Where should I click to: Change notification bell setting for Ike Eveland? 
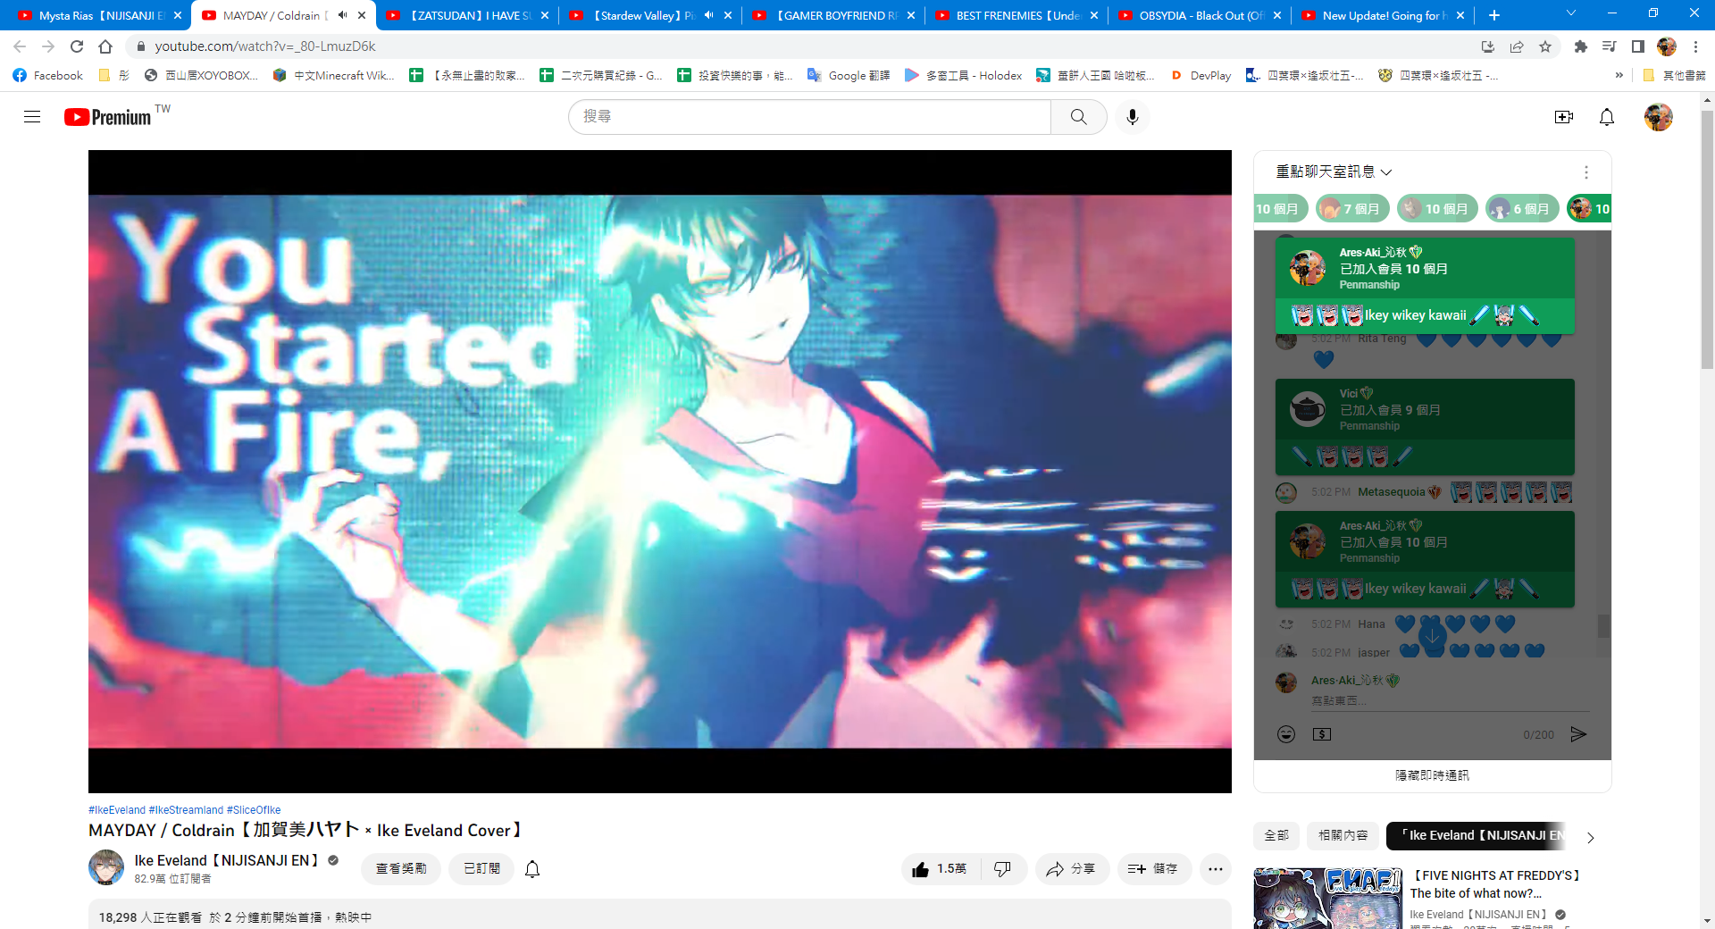pos(532,869)
